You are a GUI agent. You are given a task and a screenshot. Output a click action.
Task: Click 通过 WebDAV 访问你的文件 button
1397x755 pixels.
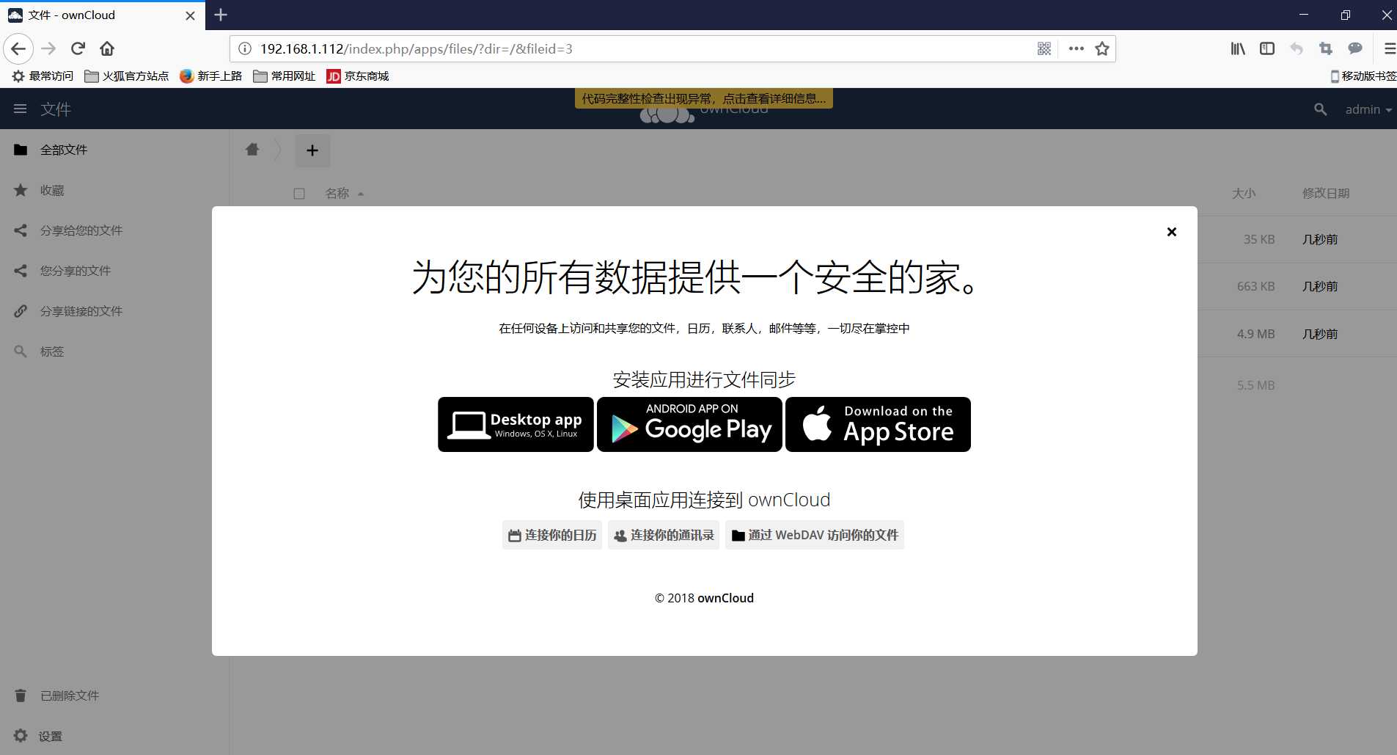coord(815,535)
